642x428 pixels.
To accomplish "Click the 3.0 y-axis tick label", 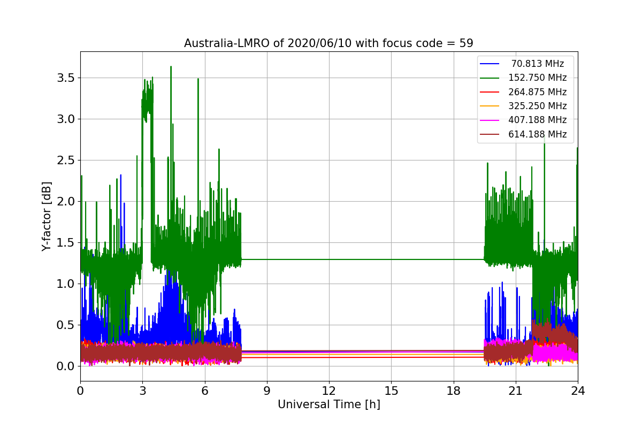I will point(66,119).
